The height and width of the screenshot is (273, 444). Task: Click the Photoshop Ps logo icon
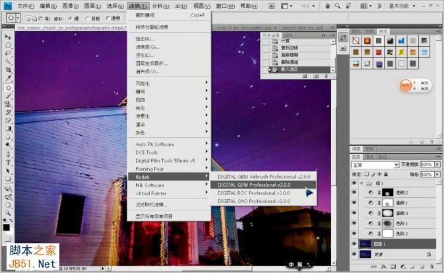point(8,5)
